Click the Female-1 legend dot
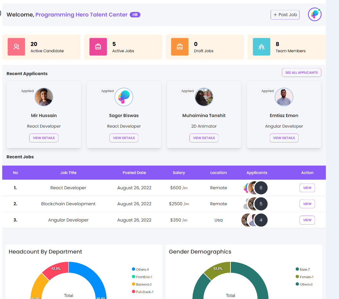This screenshot has width=339, height=299. 297,277
